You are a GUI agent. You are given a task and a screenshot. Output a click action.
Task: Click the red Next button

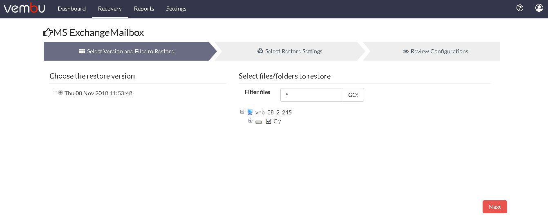(x=495, y=207)
